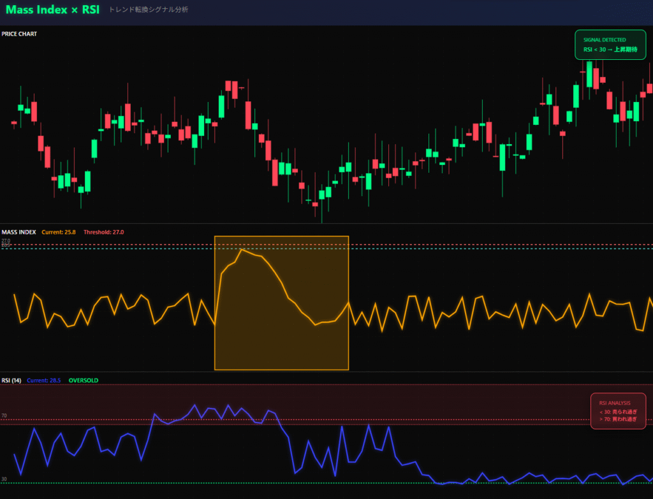
Task: Click the Mass Index "Current: 25.8" value
Action: tap(59, 232)
